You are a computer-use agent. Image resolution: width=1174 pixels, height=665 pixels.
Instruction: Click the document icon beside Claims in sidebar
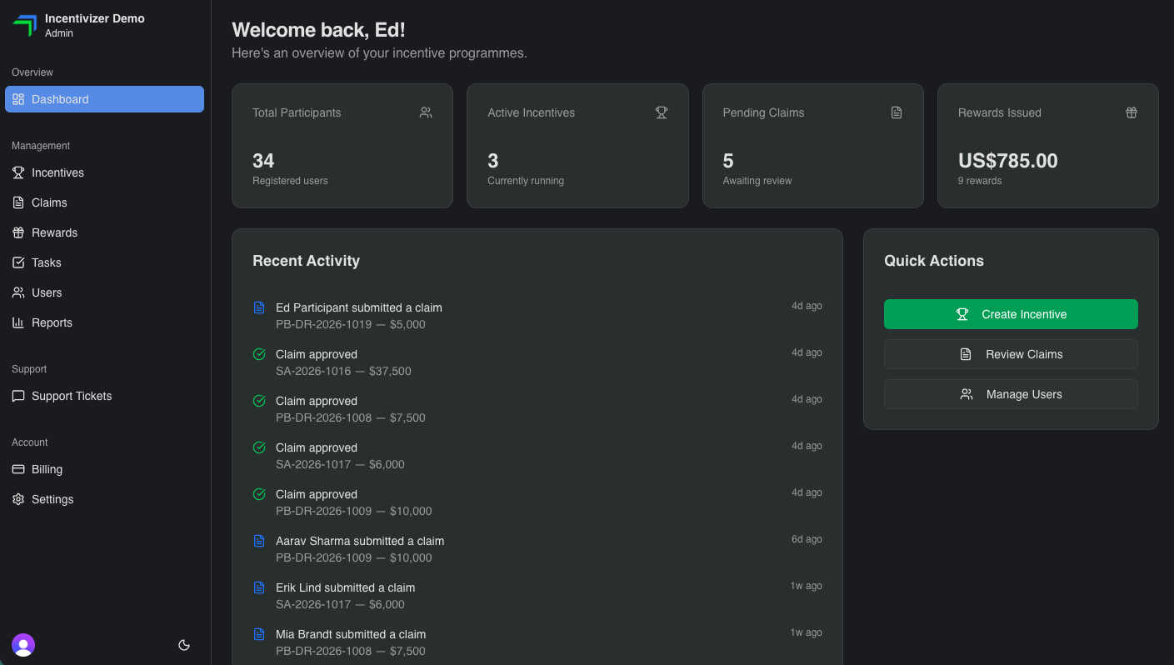coord(18,202)
